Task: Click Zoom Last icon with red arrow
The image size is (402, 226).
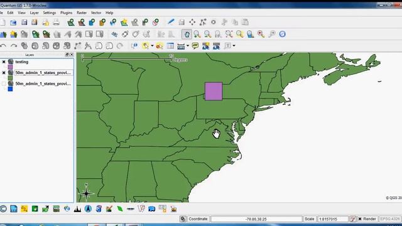Action: pyautogui.click(x=261, y=34)
